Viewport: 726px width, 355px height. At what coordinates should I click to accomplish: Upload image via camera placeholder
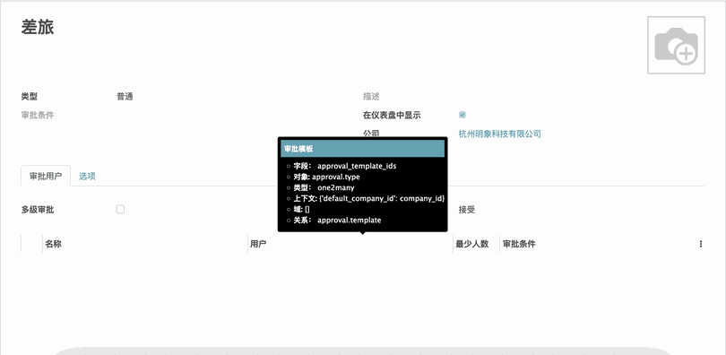click(676, 45)
